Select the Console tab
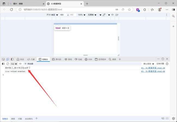The image size is (177, 122). pyautogui.click(x=43, y=59)
